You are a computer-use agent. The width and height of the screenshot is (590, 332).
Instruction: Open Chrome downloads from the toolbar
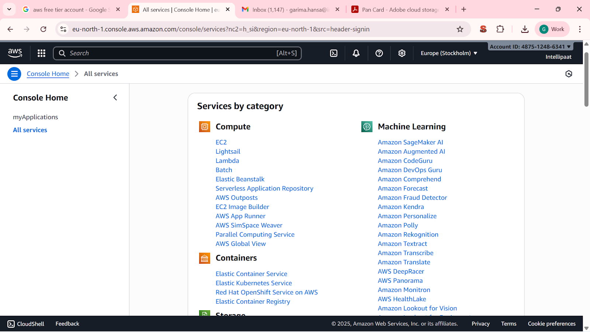click(x=525, y=29)
